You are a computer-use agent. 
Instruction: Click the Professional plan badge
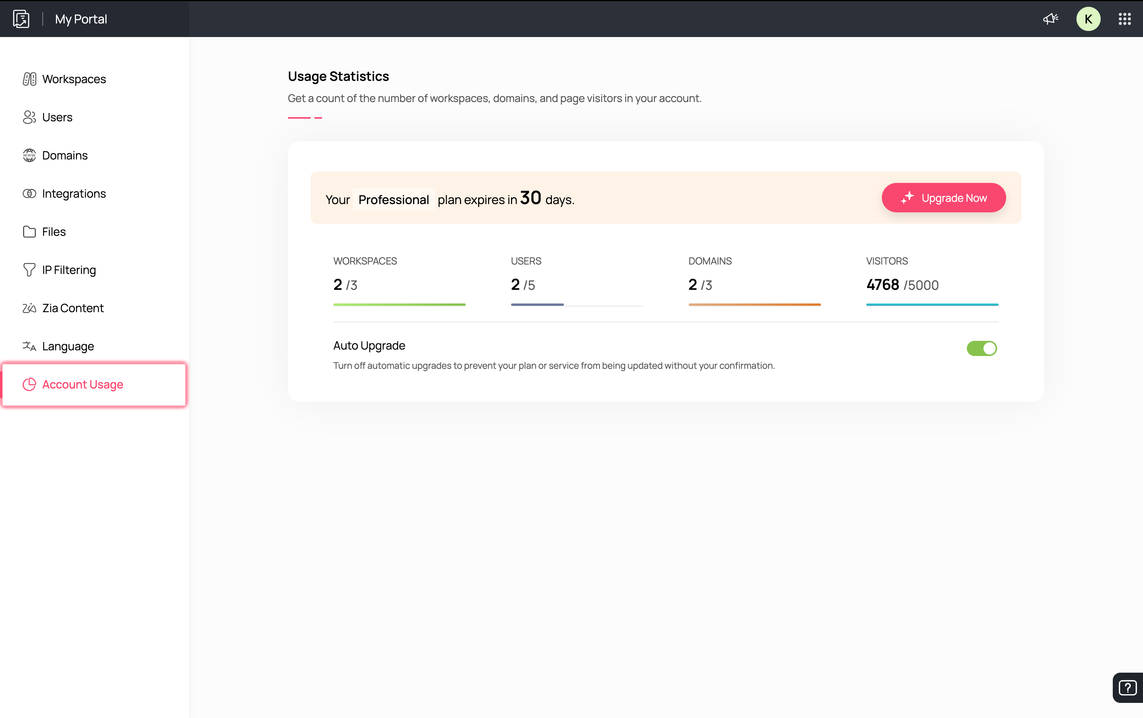pyautogui.click(x=393, y=200)
